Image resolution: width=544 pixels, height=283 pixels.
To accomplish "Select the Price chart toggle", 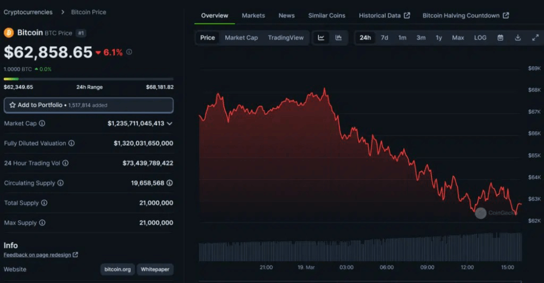I will pyautogui.click(x=207, y=38).
